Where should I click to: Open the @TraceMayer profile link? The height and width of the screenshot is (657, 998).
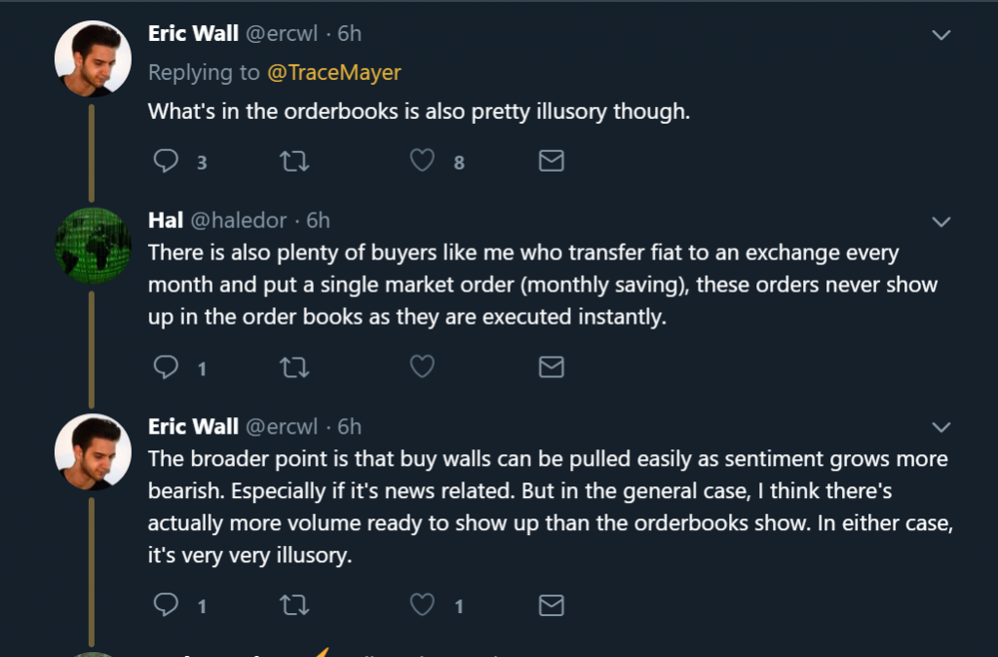tap(333, 72)
